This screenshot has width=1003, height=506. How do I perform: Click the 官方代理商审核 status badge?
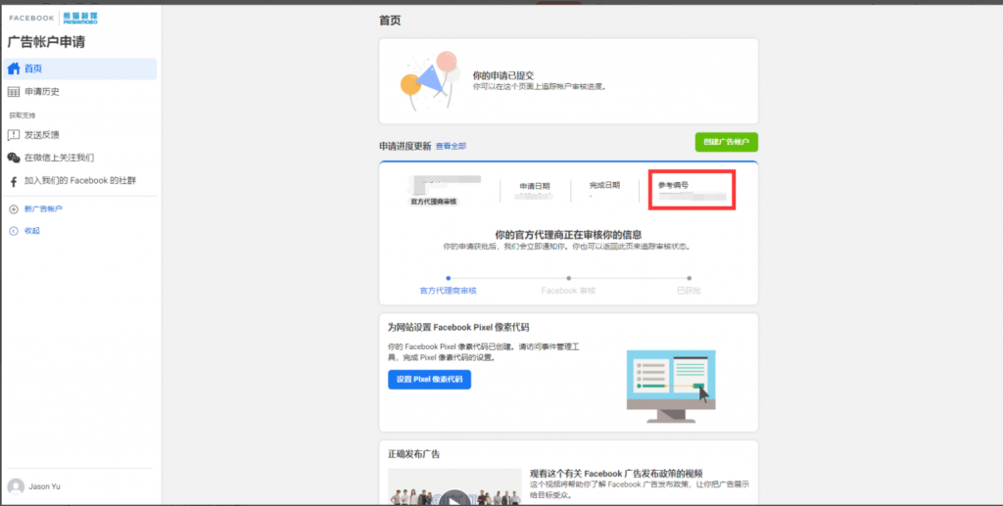(435, 202)
